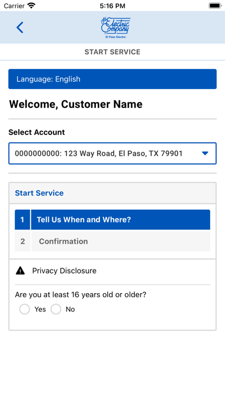The image size is (225, 400).
Task: Open the Privacy Disclosure link
Action: coord(64,271)
